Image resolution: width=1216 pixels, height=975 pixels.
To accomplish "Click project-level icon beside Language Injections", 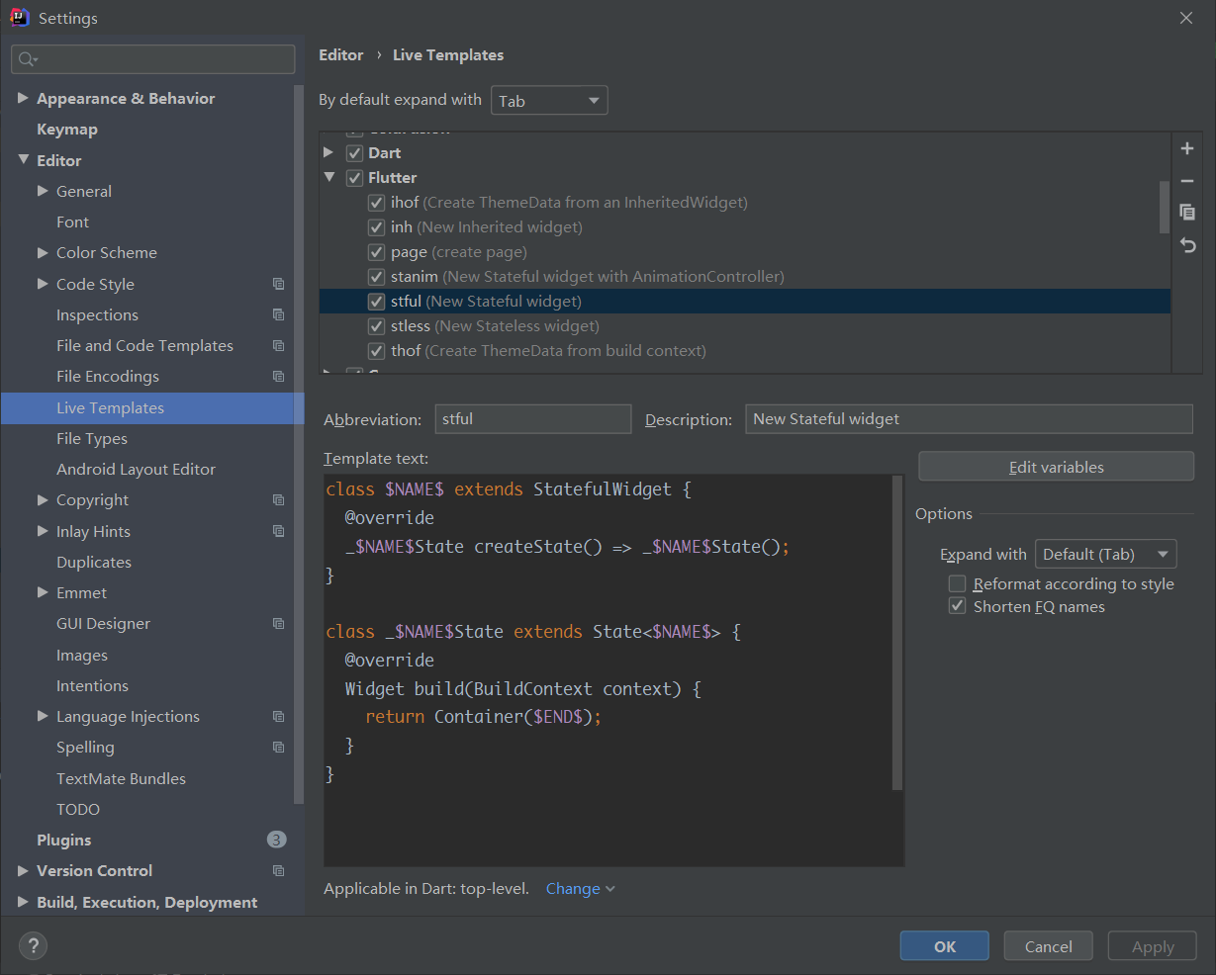I will 278,716.
